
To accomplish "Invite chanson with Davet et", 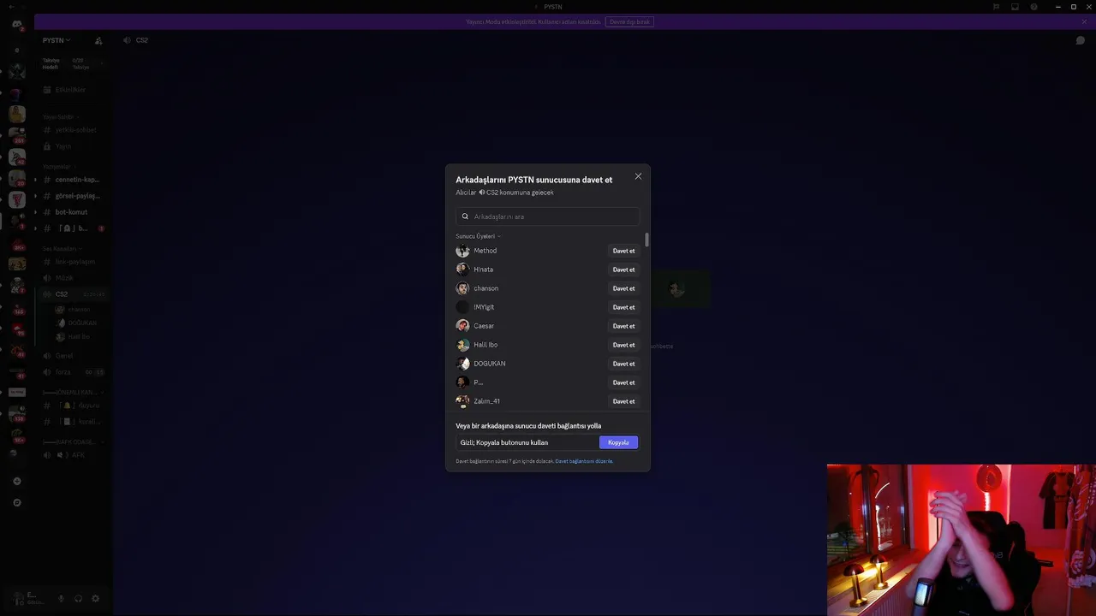I will click(x=623, y=288).
